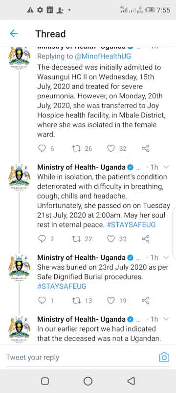Reply to the Wasungui HC II admission tweet

42,148
